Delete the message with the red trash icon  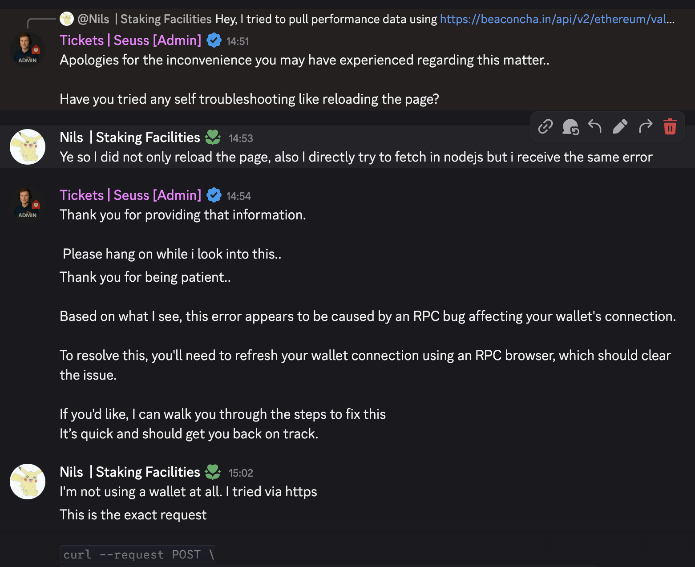pos(670,127)
